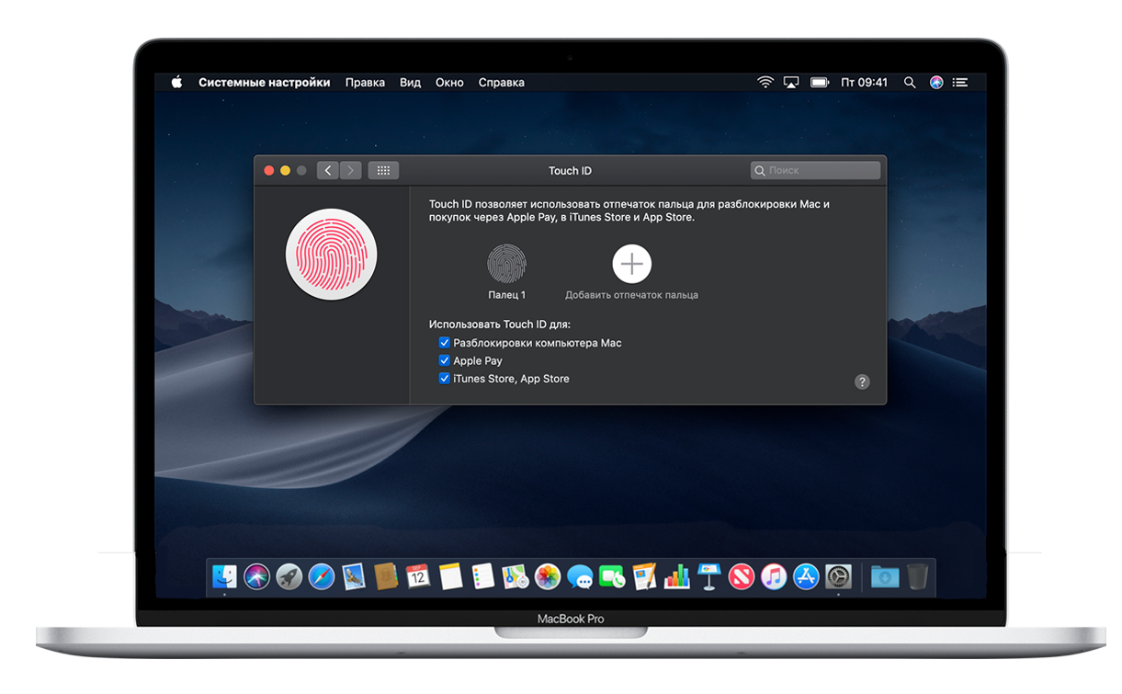Open Contacts book icon in dock
Image resolution: width=1122 pixels, height=694 pixels.
click(x=386, y=576)
